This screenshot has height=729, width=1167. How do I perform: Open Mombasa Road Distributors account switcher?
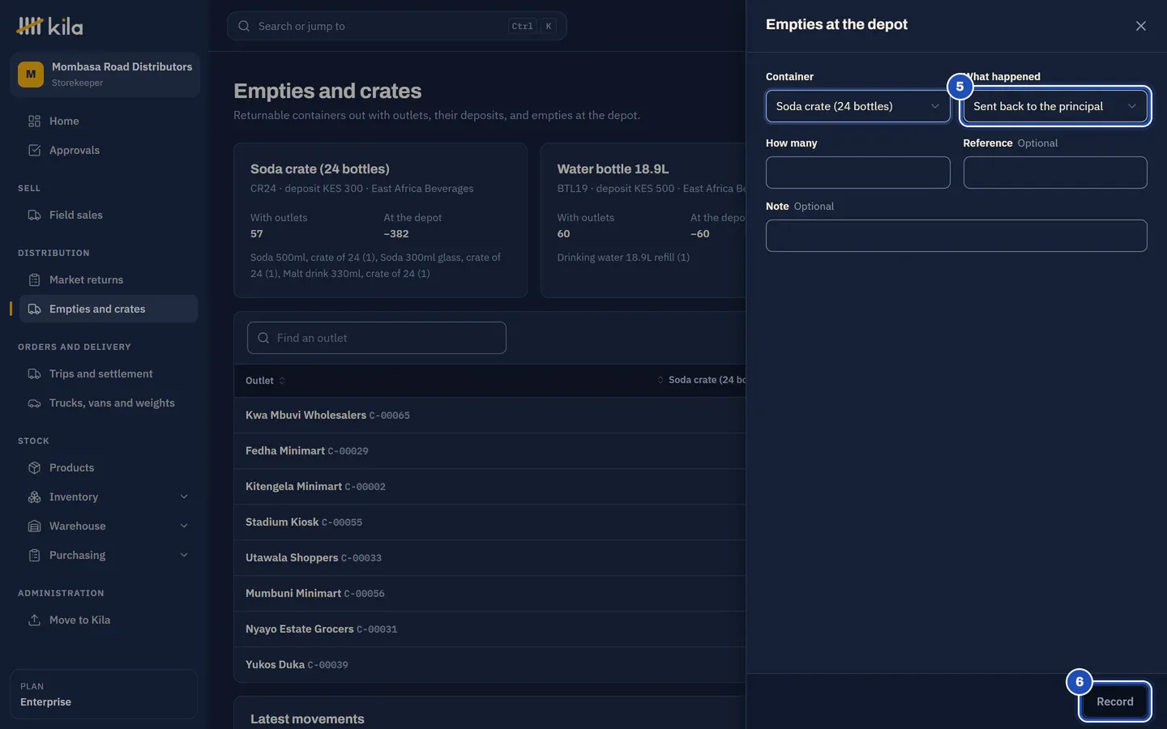pyautogui.click(x=105, y=75)
